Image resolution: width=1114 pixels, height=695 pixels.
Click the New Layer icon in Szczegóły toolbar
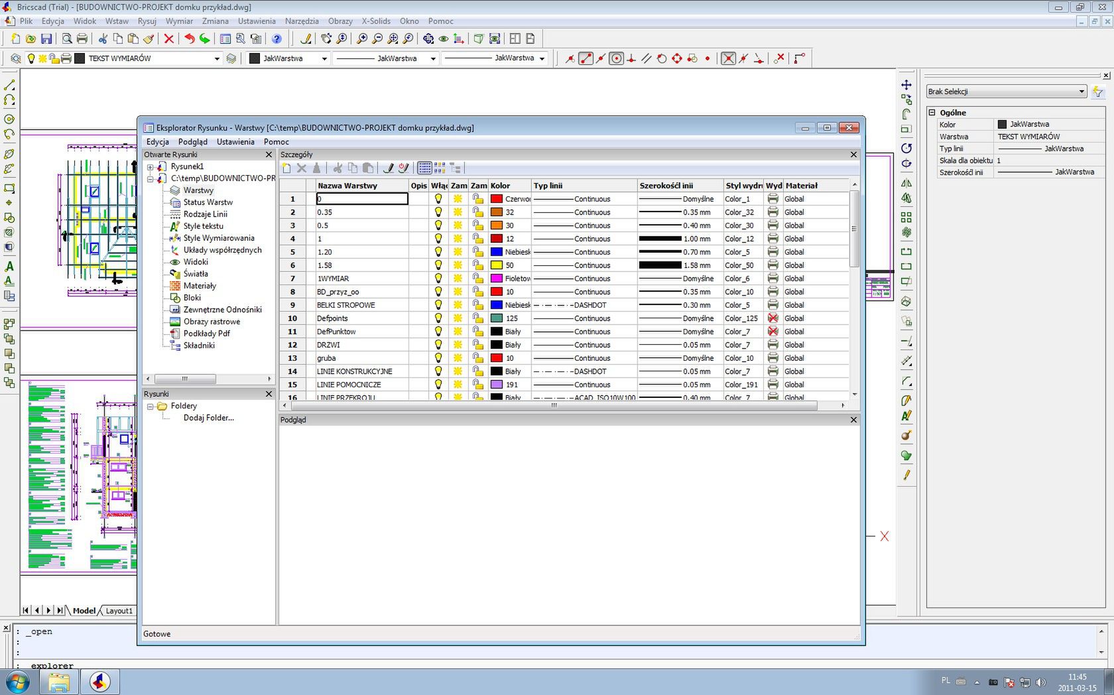[286, 168]
